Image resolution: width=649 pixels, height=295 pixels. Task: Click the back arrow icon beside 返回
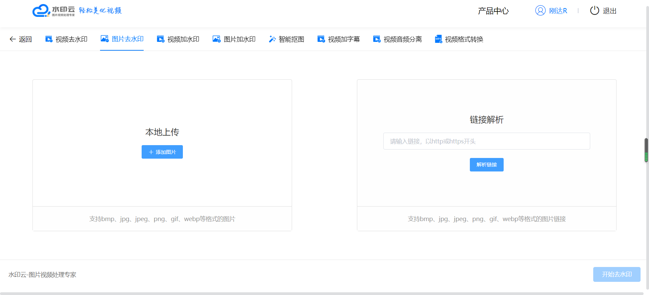tap(13, 39)
